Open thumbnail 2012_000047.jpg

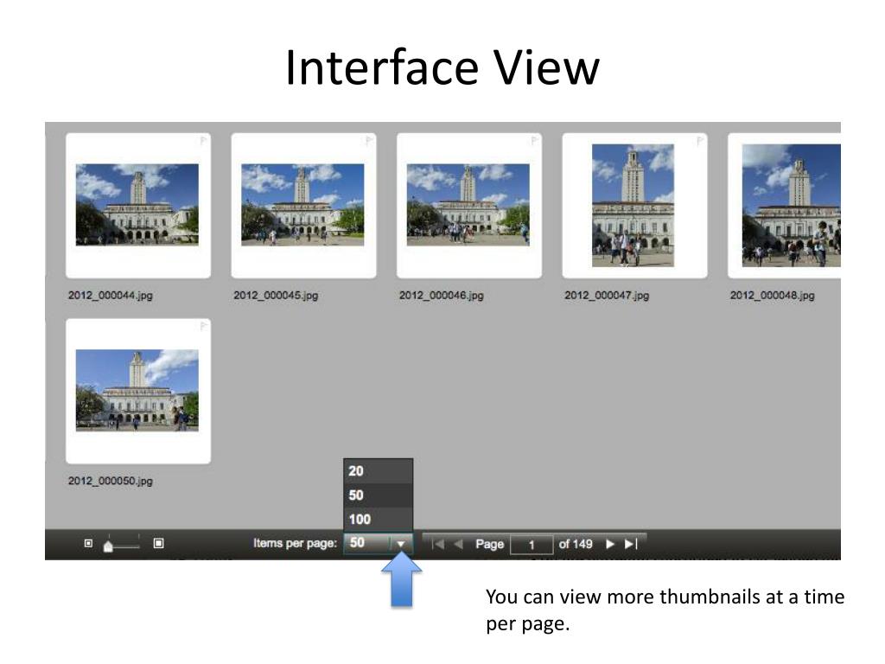point(634,206)
